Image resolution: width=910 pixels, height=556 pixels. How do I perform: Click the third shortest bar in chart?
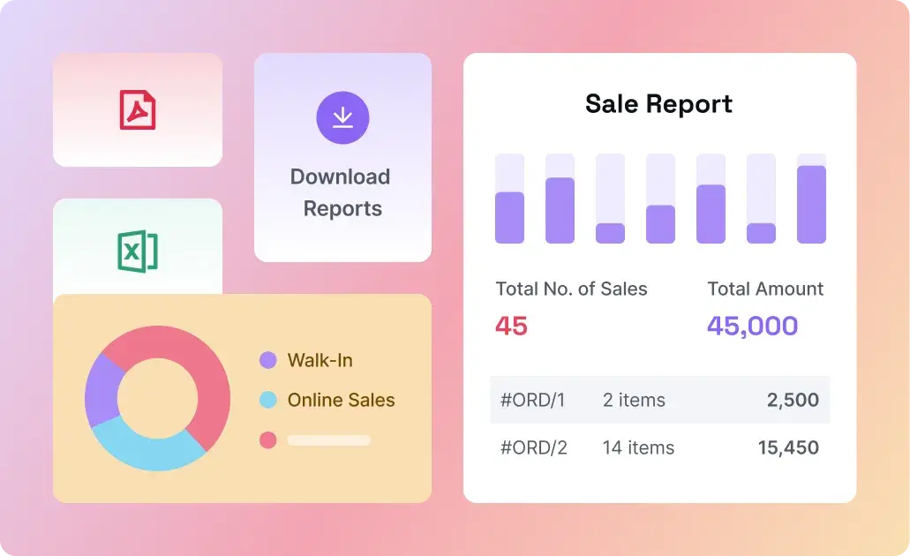point(610,232)
